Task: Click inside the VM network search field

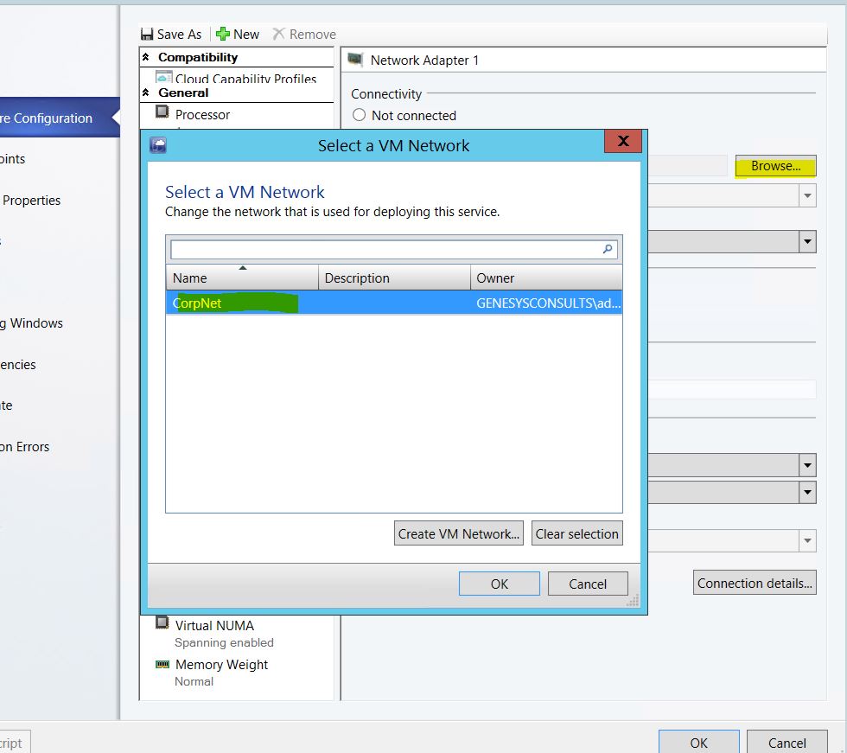Action: click(385, 249)
